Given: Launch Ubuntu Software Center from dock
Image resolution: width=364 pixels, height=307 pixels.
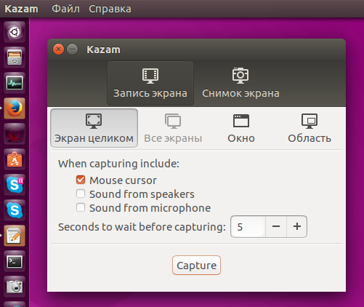Looking at the screenshot, I should click(x=15, y=159).
